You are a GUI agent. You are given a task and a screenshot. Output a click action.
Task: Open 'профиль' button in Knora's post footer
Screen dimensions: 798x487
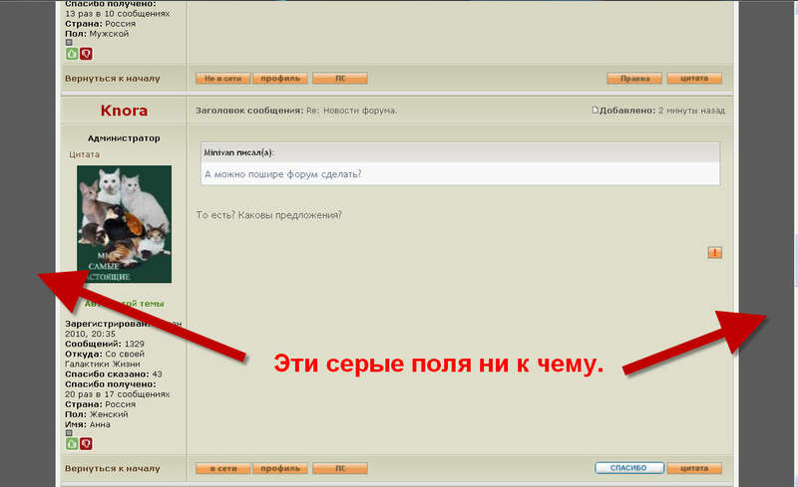[x=280, y=468]
